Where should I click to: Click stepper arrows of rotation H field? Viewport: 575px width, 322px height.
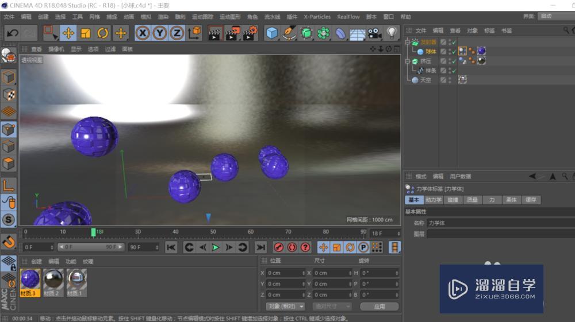(x=397, y=273)
